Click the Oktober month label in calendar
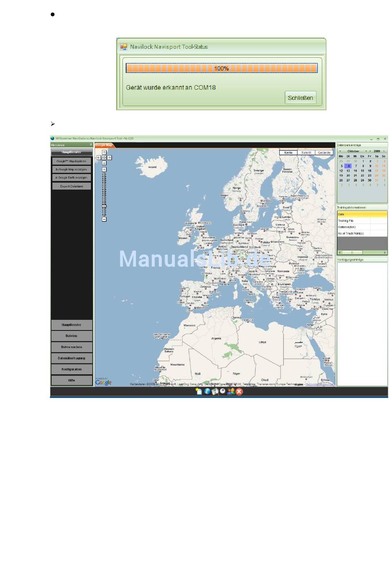 click(x=353, y=151)
